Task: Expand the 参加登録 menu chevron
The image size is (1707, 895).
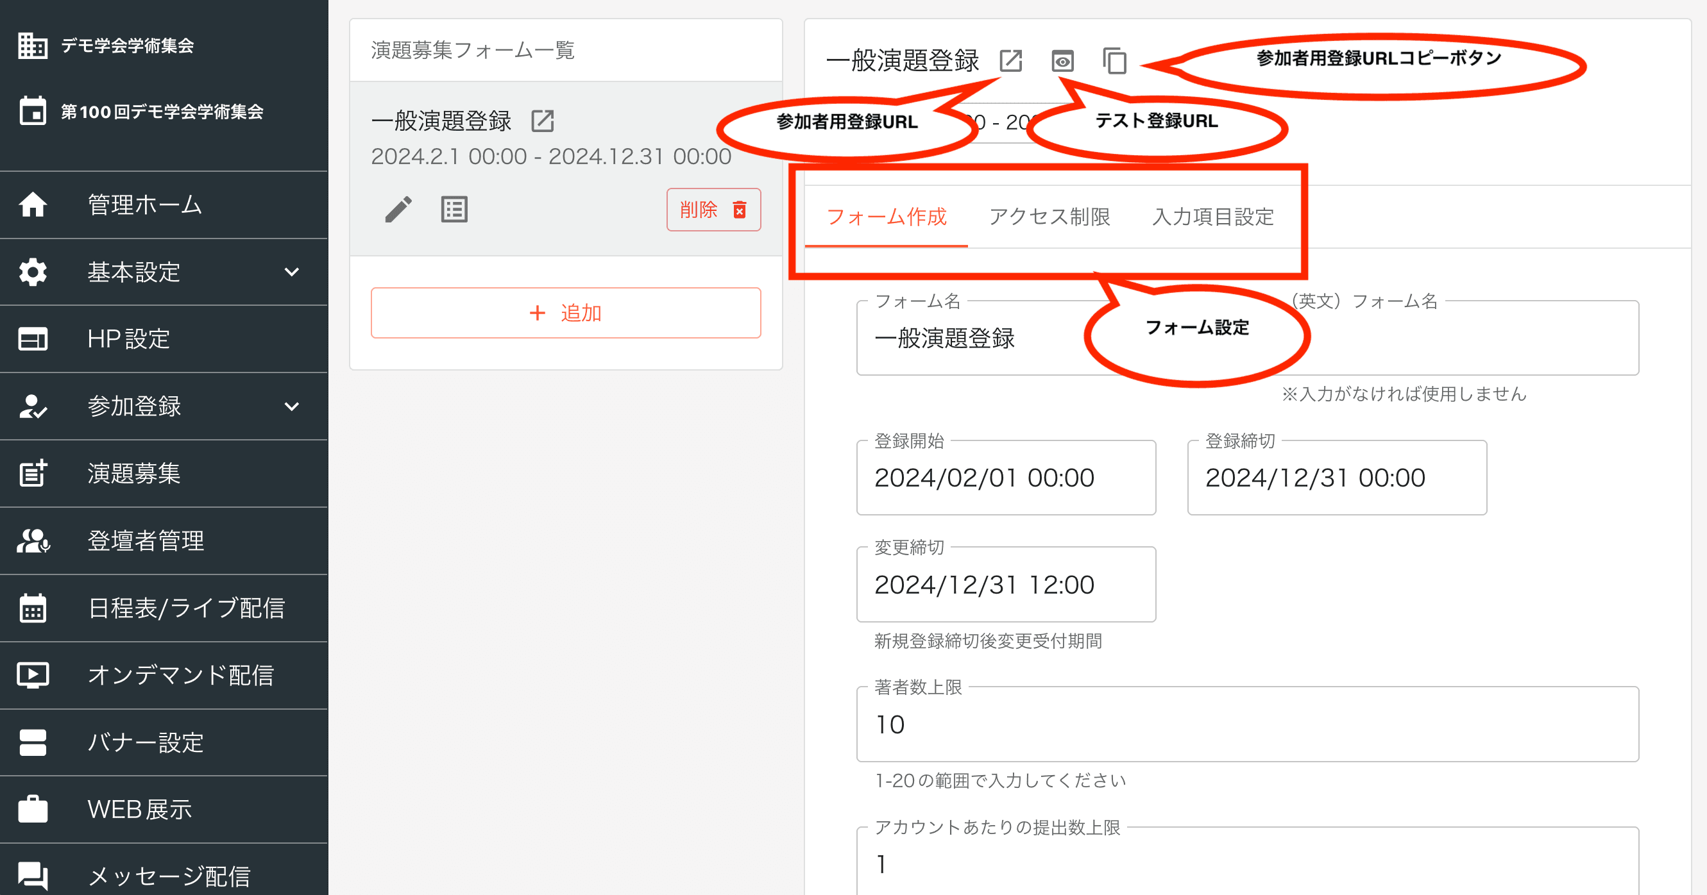Action: [292, 406]
